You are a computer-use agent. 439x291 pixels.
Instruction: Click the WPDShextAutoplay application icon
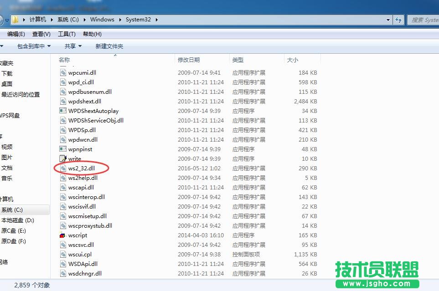click(x=62, y=111)
